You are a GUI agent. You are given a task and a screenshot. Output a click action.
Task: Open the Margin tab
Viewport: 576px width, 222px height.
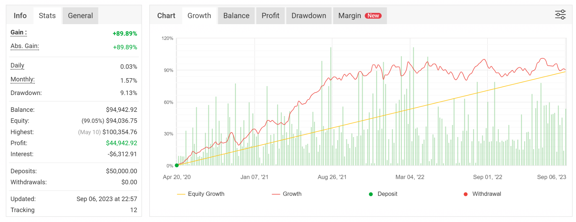pos(350,16)
